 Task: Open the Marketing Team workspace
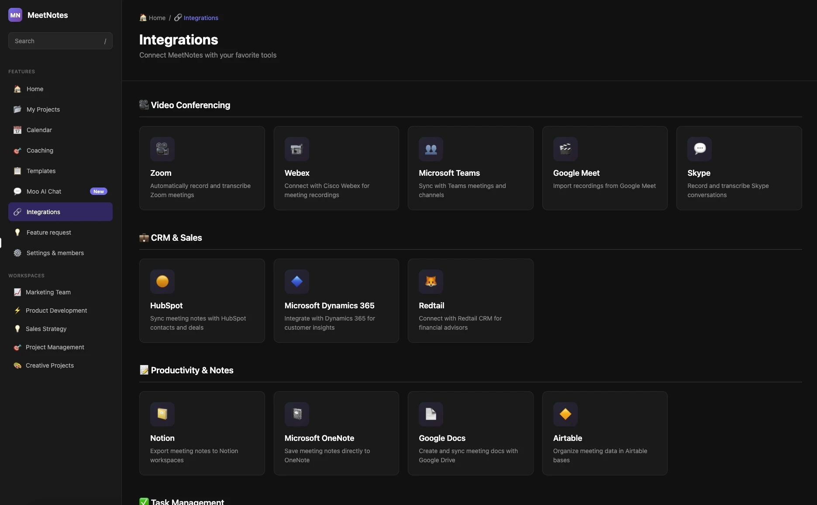pyautogui.click(x=60, y=292)
